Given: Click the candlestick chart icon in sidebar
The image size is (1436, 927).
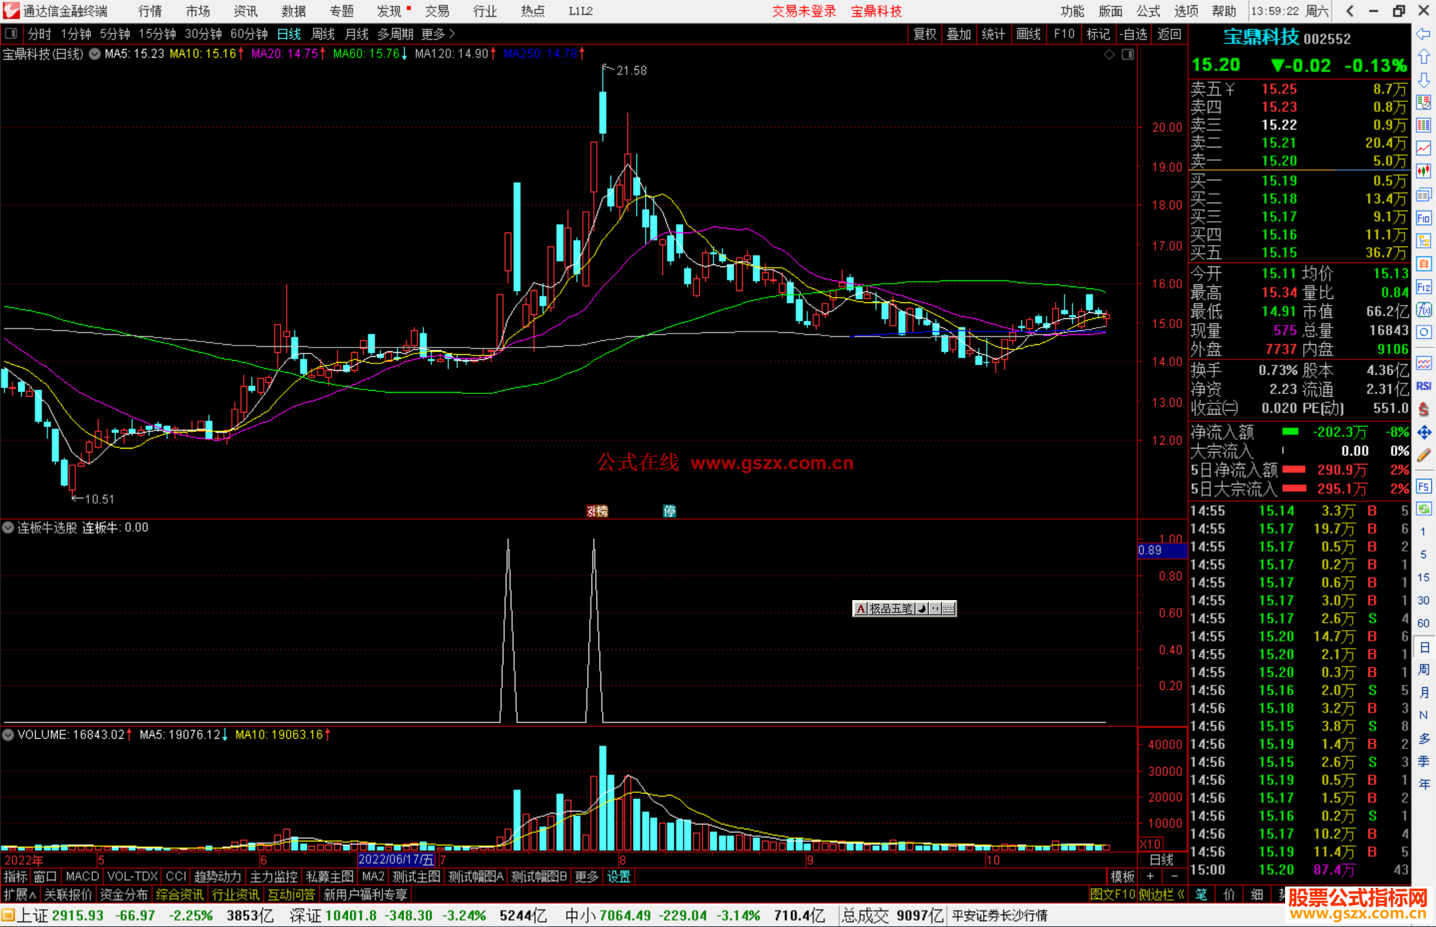Looking at the screenshot, I should [x=1423, y=171].
